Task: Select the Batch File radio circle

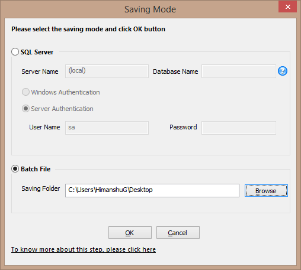Action: coord(15,169)
